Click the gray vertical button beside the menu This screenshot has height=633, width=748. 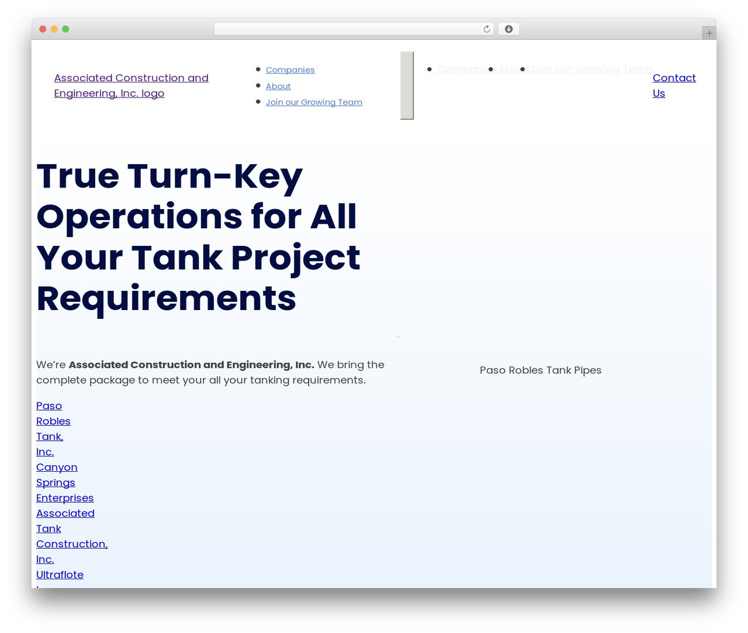point(407,85)
